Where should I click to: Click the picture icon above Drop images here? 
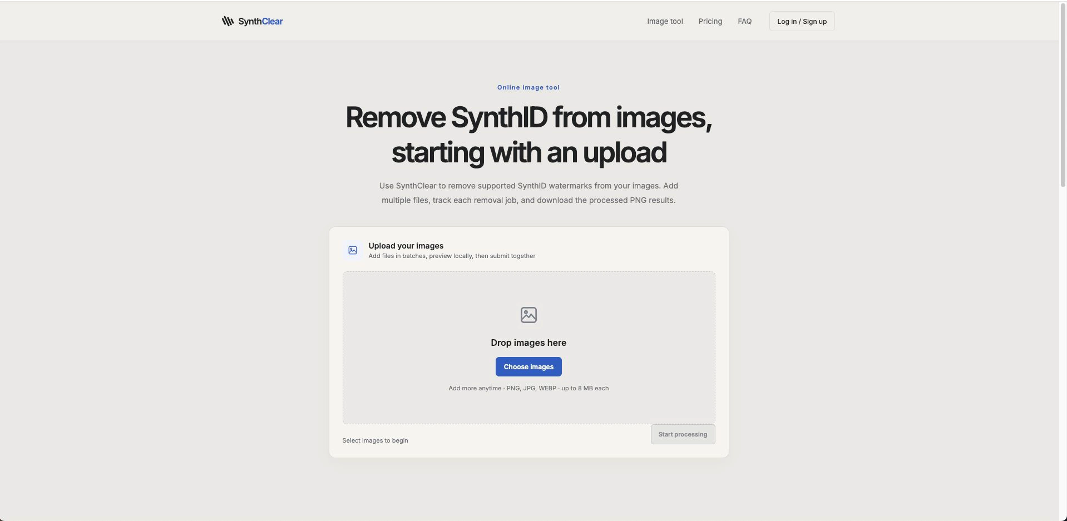(528, 315)
